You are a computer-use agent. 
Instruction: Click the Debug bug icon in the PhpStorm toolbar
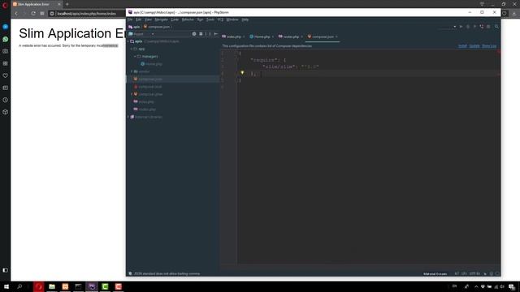pyautogui.click(x=468, y=27)
